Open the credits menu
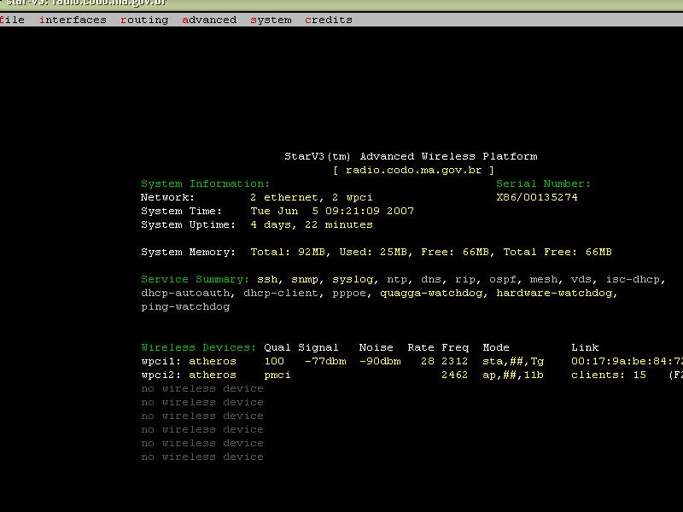 (x=329, y=20)
